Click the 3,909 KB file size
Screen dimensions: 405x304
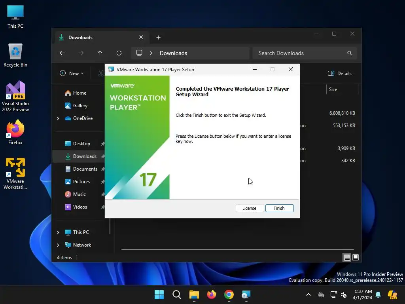tap(346, 148)
